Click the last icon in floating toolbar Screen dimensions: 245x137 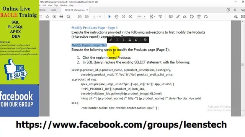coord(145,40)
